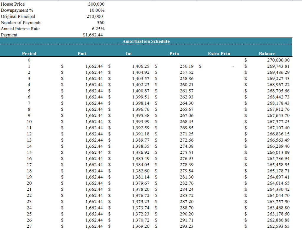Click period 23 cell
Viewport: 302px width, 230px height.
click(x=29, y=202)
